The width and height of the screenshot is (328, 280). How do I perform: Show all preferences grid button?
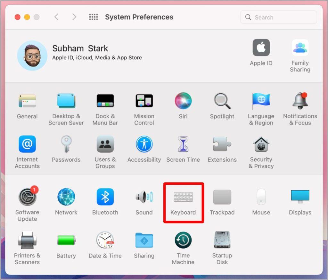point(94,17)
